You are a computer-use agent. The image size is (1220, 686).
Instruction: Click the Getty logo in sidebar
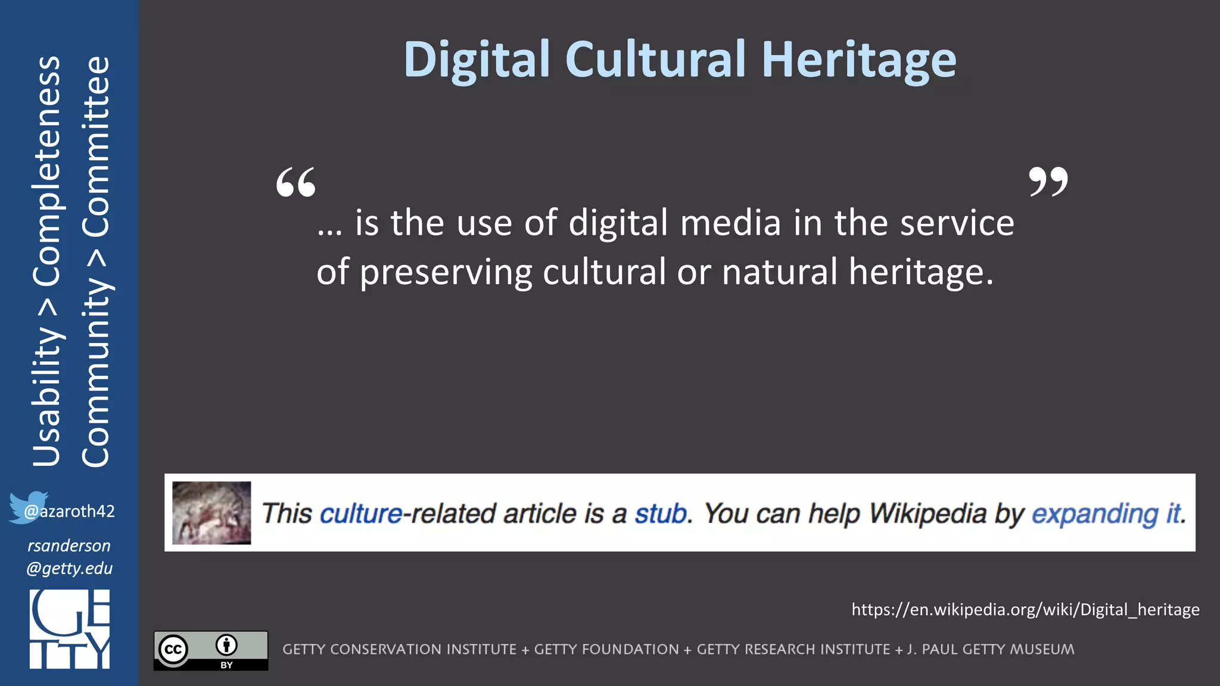[x=70, y=629]
